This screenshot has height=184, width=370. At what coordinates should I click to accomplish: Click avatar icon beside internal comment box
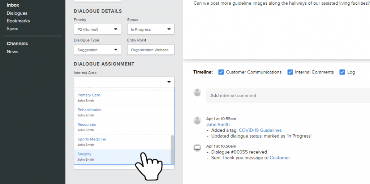tap(197, 93)
